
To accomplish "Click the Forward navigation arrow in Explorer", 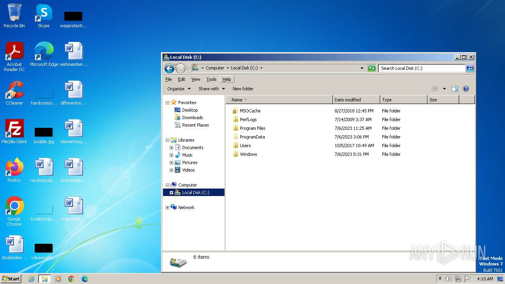I will (x=180, y=68).
